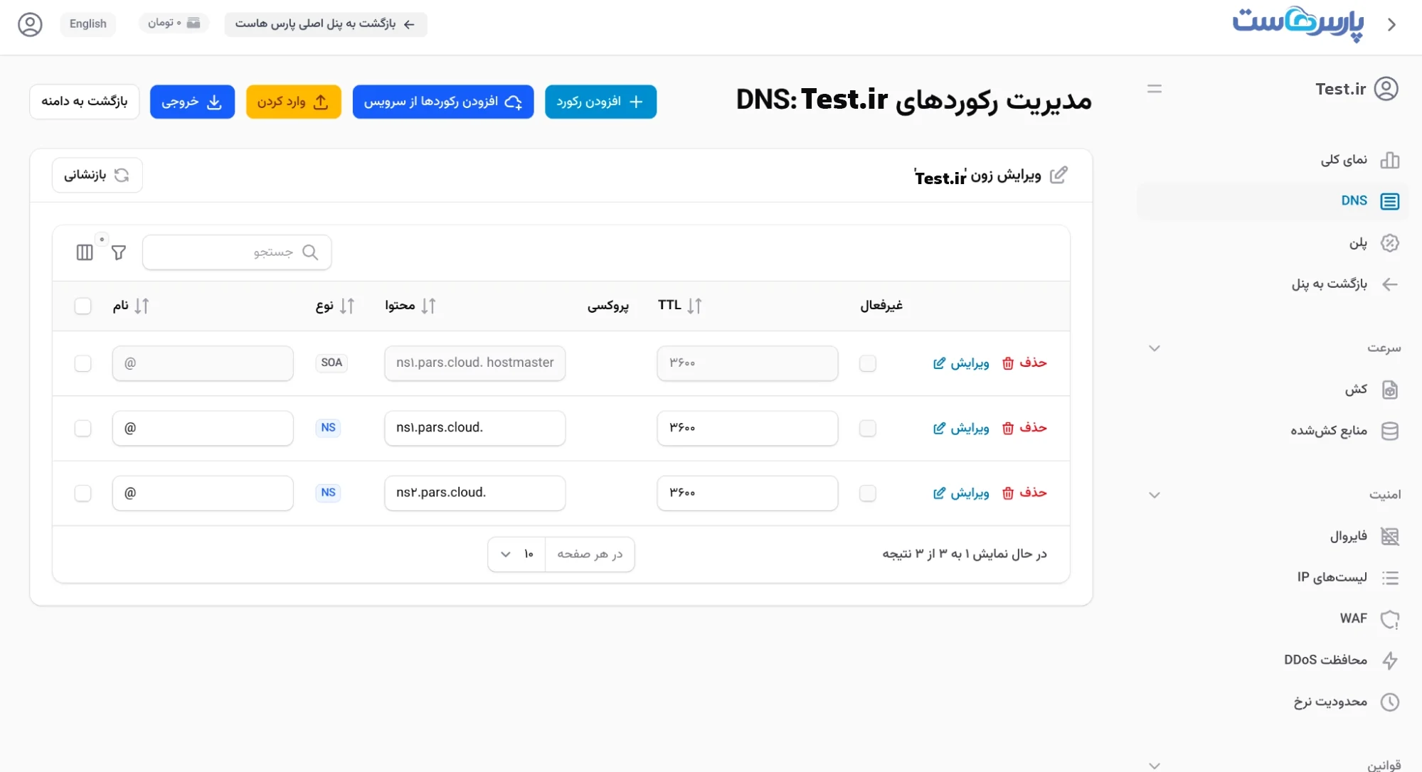This screenshot has width=1422, height=772.
Task: Click ویرایش (edit) in the SOA row
Action: coord(961,363)
